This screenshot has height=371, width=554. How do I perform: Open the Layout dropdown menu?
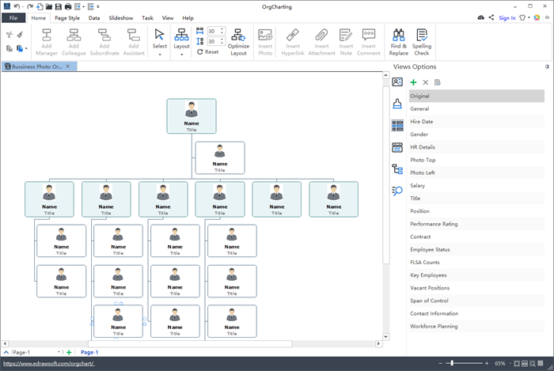181,54
